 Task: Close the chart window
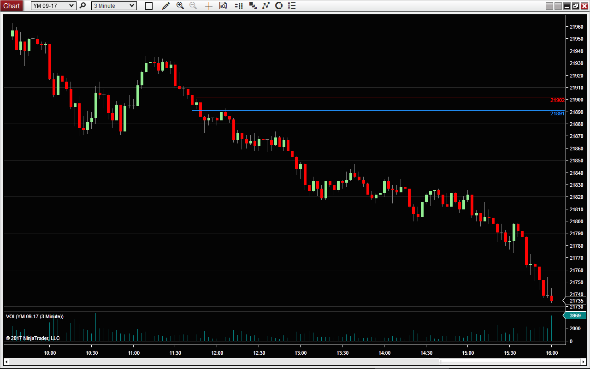584,6
